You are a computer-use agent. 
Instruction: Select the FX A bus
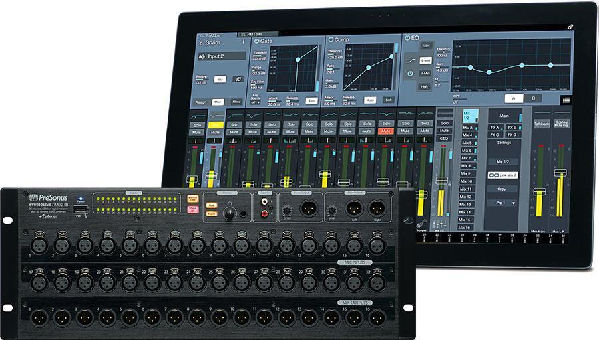pos(496,127)
